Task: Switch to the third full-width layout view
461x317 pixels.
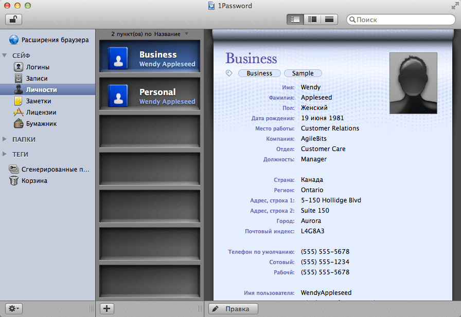Action: tap(329, 20)
